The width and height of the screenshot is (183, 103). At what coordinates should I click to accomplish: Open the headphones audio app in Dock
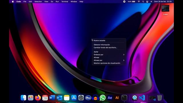click(96, 98)
